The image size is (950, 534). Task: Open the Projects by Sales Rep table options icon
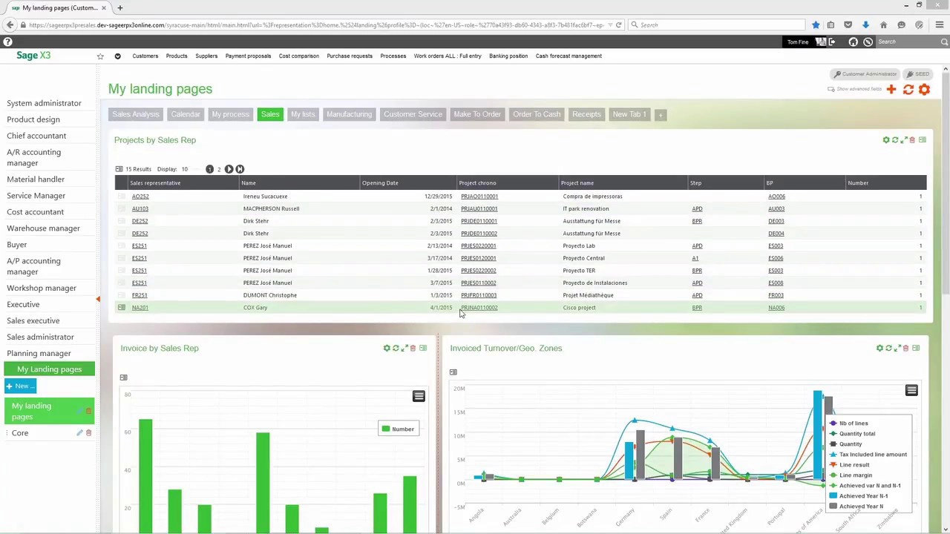click(x=119, y=169)
